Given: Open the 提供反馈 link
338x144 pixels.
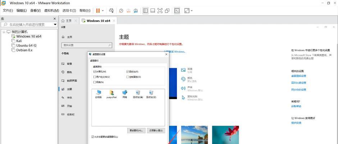Looking at the screenshot, I should pyautogui.click(x=296, y=123).
